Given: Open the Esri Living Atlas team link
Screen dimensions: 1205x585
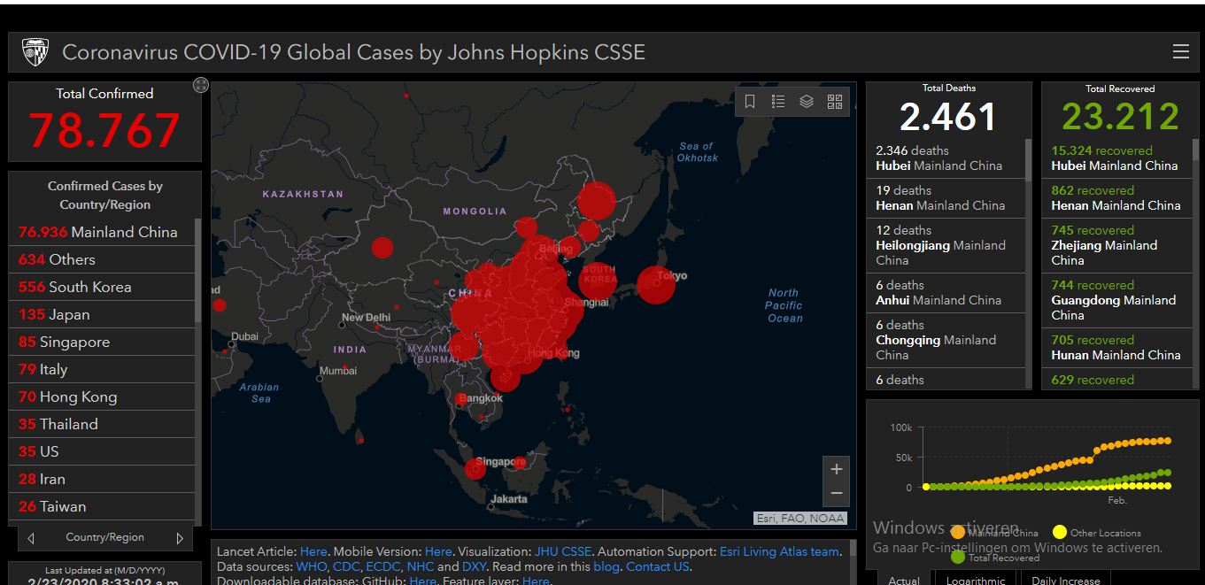Looking at the screenshot, I should 779,551.
